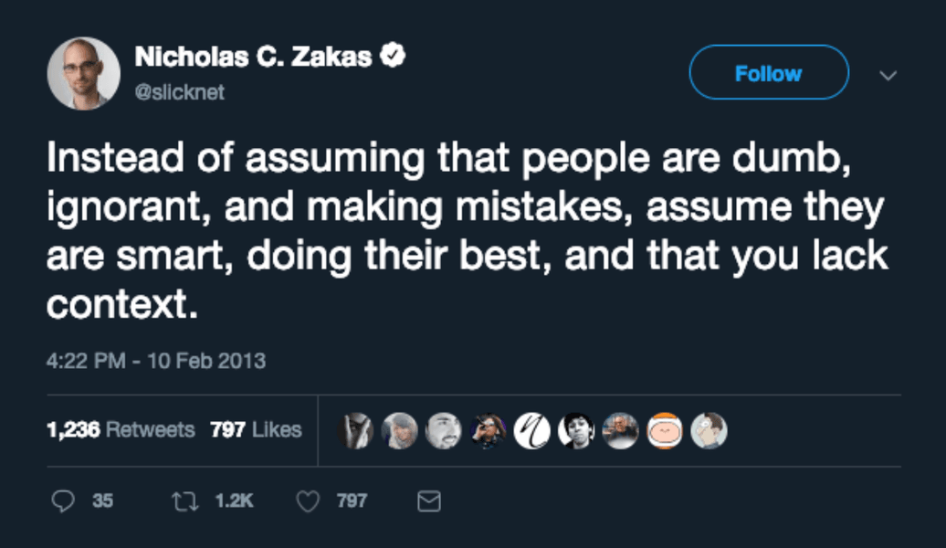Viewport: 946px width, 548px height.
Task: Expand the chevron menu next to Follow
Action: (888, 74)
